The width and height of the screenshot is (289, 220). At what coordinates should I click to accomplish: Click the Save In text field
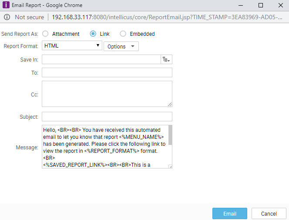pos(101,59)
